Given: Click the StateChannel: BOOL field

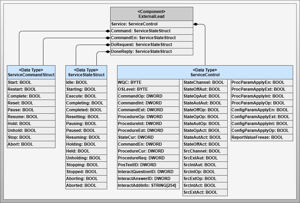Looking at the screenshot, I should pyautogui.click(x=205, y=82).
